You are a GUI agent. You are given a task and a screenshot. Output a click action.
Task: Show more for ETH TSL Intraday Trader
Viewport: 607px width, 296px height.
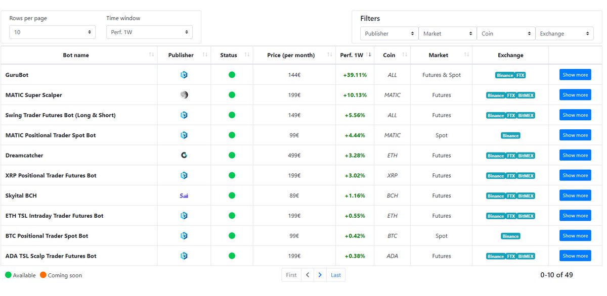click(575, 216)
